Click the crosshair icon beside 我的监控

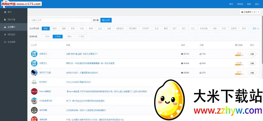pos(5,34)
